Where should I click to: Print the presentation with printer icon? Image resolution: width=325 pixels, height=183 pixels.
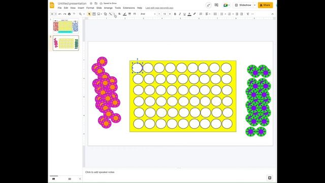pyautogui.click(x=69, y=14)
